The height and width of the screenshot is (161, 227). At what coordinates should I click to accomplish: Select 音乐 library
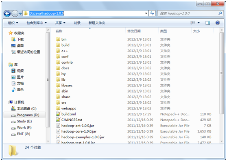pos(20,90)
